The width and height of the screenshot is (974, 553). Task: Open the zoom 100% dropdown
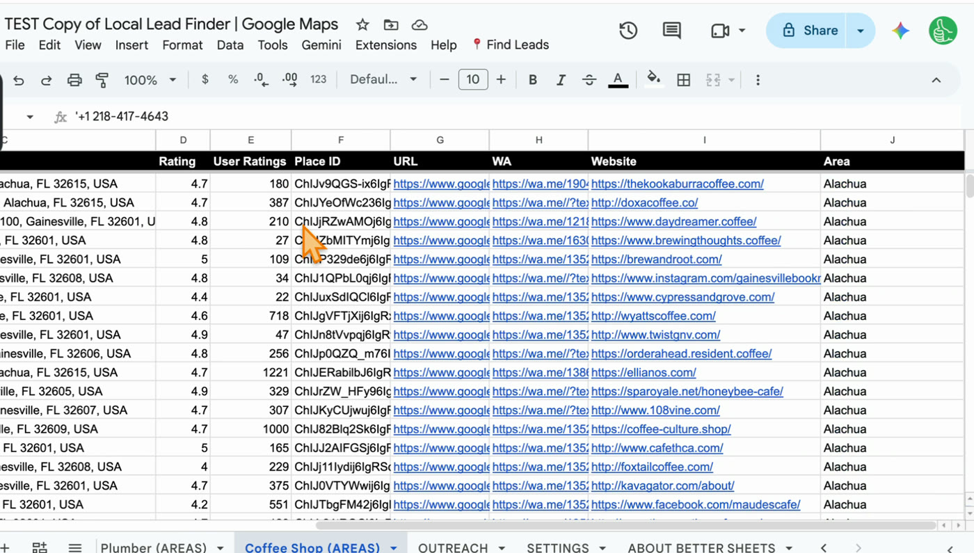[x=150, y=80]
